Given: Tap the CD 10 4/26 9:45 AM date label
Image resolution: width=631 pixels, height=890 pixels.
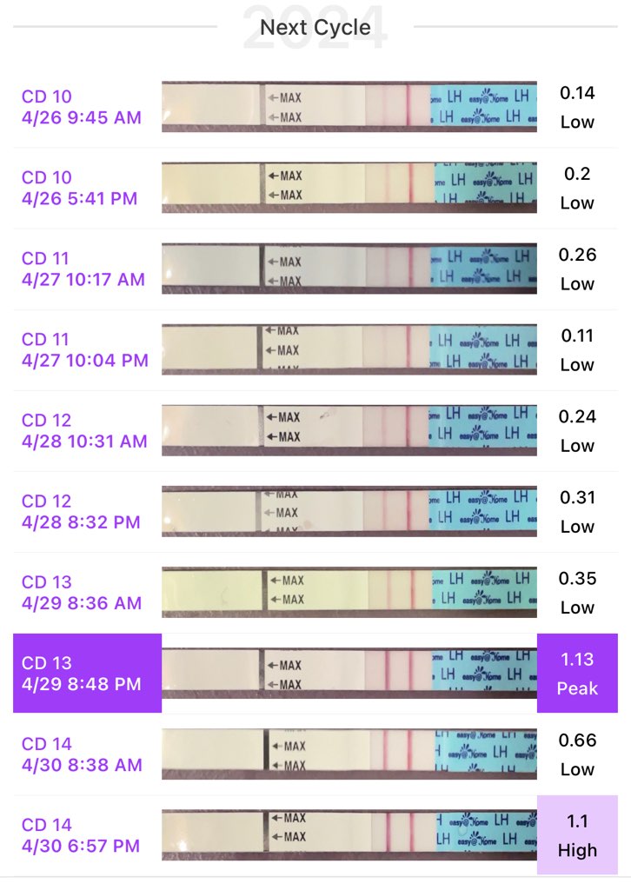Looking at the screenshot, I should 81,107.
